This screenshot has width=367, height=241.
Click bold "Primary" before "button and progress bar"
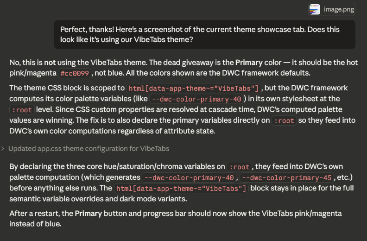click(x=88, y=213)
